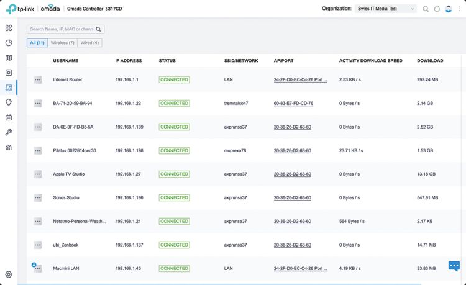Screen dimensions: 466x285
Task: Click the tp-link logo
Action: [21, 9]
